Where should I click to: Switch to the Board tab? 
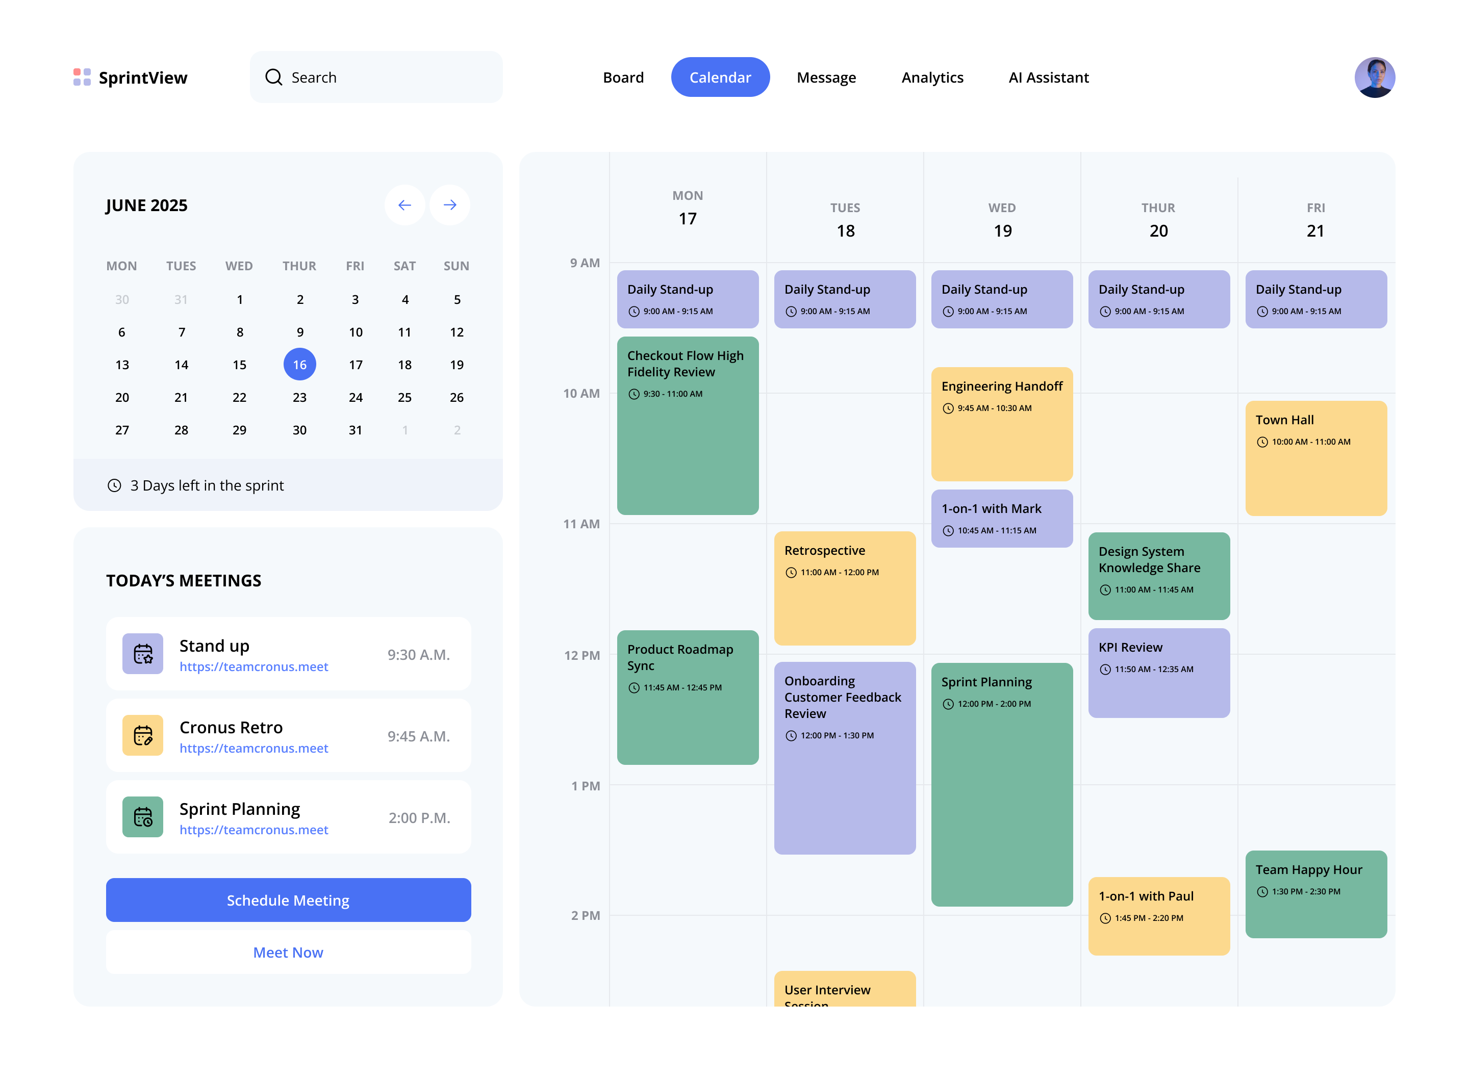pyautogui.click(x=623, y=77)
